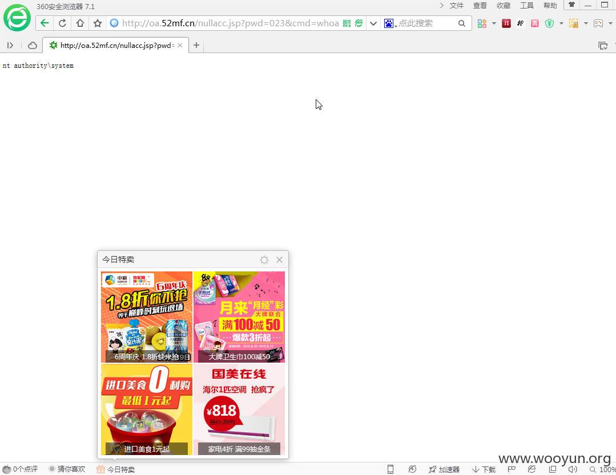Open settings gear in 今日特卖 popup

point(264,259)
